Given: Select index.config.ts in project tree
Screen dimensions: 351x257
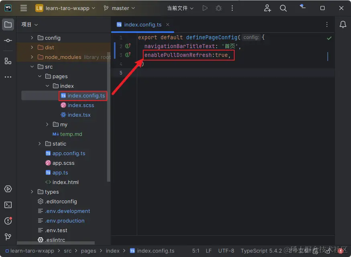Looking at the screenshot, I should coord(83,95).
